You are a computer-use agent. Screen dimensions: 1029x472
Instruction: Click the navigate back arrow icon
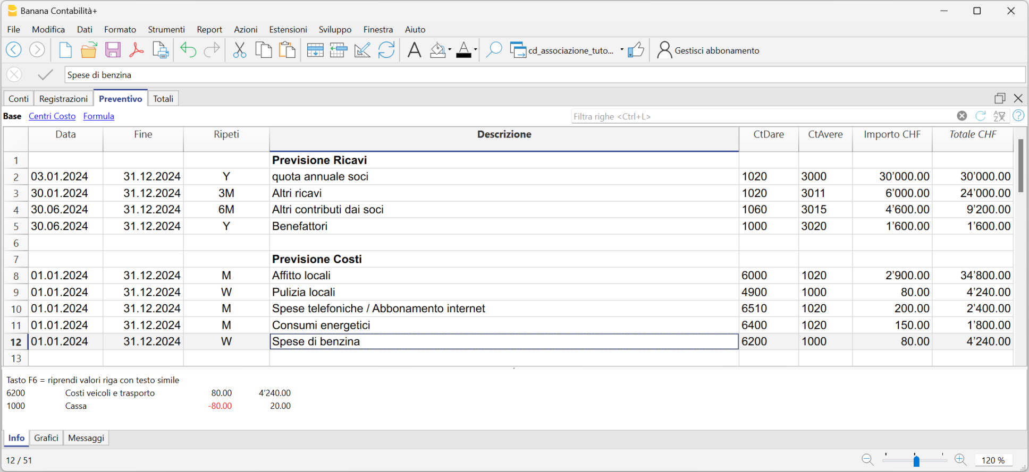[14, 50]
